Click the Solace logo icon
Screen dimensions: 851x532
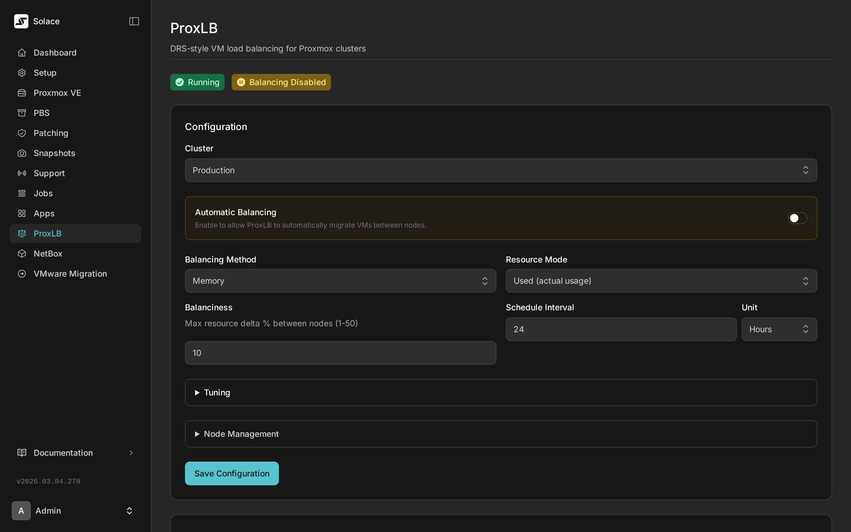[x=21, y=21]
